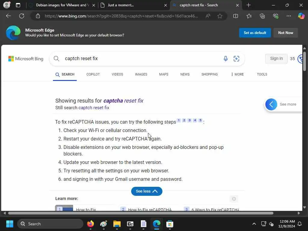Select the VIDEOS search tab

point(117,74)
